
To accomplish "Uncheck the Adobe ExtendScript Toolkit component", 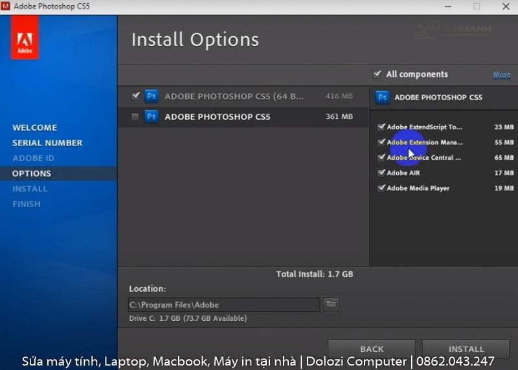I will point(381,127).
